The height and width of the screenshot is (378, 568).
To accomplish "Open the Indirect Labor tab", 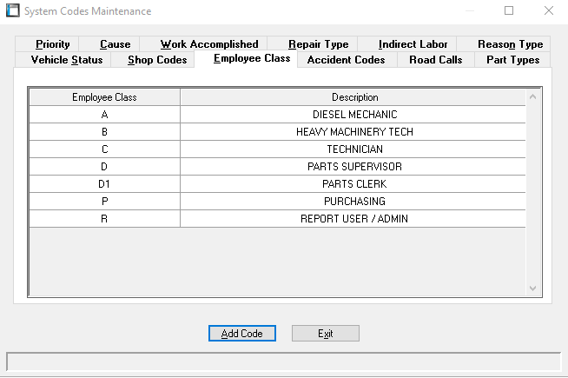I will point(413,44).
